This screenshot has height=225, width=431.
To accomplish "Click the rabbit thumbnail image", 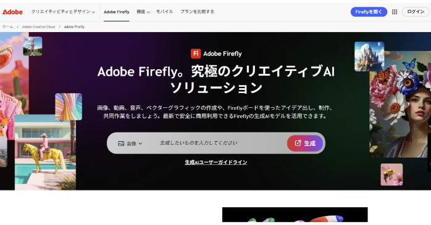I will click(33, 46).
